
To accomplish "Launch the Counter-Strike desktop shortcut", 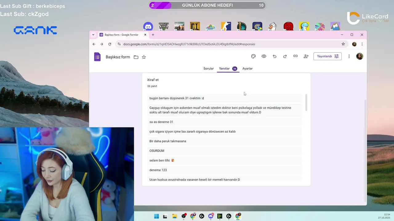I will point(226,26).
